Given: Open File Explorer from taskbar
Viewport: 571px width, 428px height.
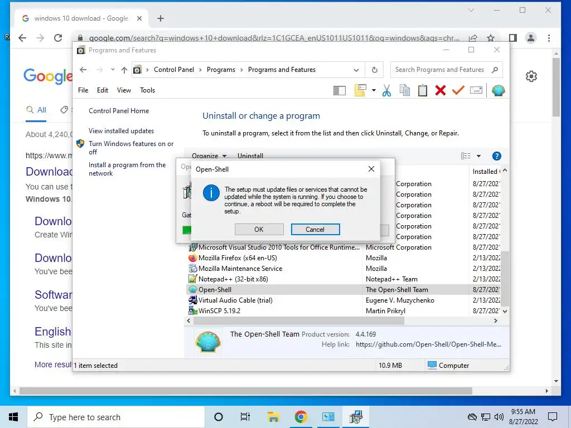Looking at the screenshot, I should click(x=273, y=417).
